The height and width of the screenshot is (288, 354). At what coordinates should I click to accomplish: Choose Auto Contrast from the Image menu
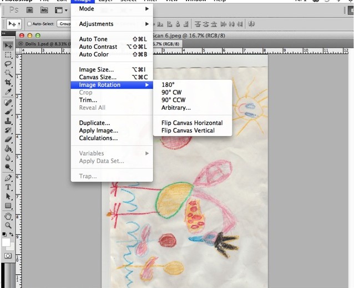pos(112,47)
